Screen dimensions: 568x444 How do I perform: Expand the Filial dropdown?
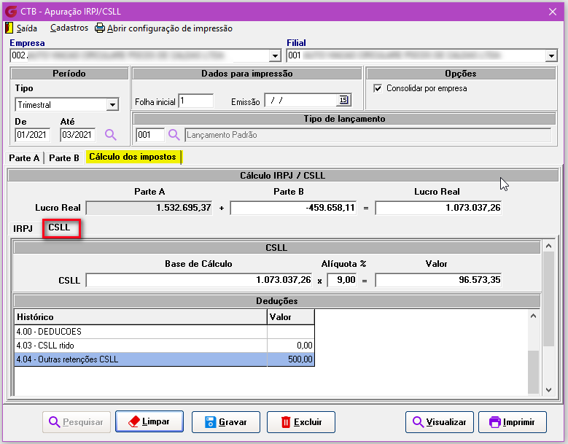(551, 55)
